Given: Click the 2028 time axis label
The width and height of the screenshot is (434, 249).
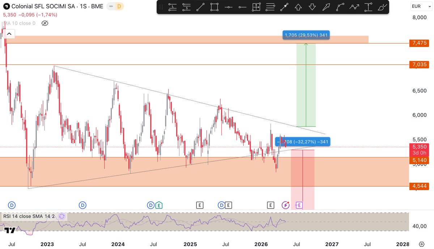Looking at the screenshot, I should tap(403, 244).
